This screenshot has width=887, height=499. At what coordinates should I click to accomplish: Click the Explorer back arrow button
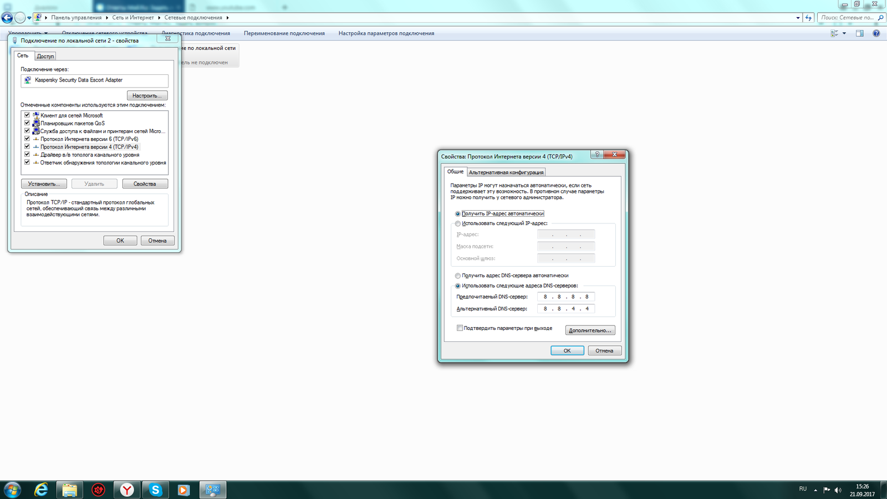(x=7, y=18)
